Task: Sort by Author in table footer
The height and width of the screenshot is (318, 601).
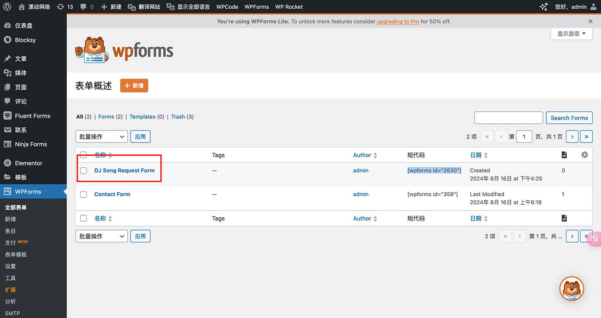Action: click(365, 218)
